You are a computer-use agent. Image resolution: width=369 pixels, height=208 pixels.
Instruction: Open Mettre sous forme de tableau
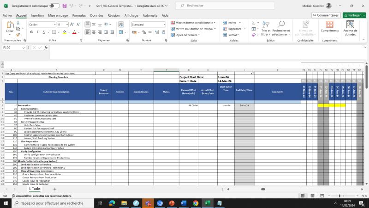tap(193, 29)
